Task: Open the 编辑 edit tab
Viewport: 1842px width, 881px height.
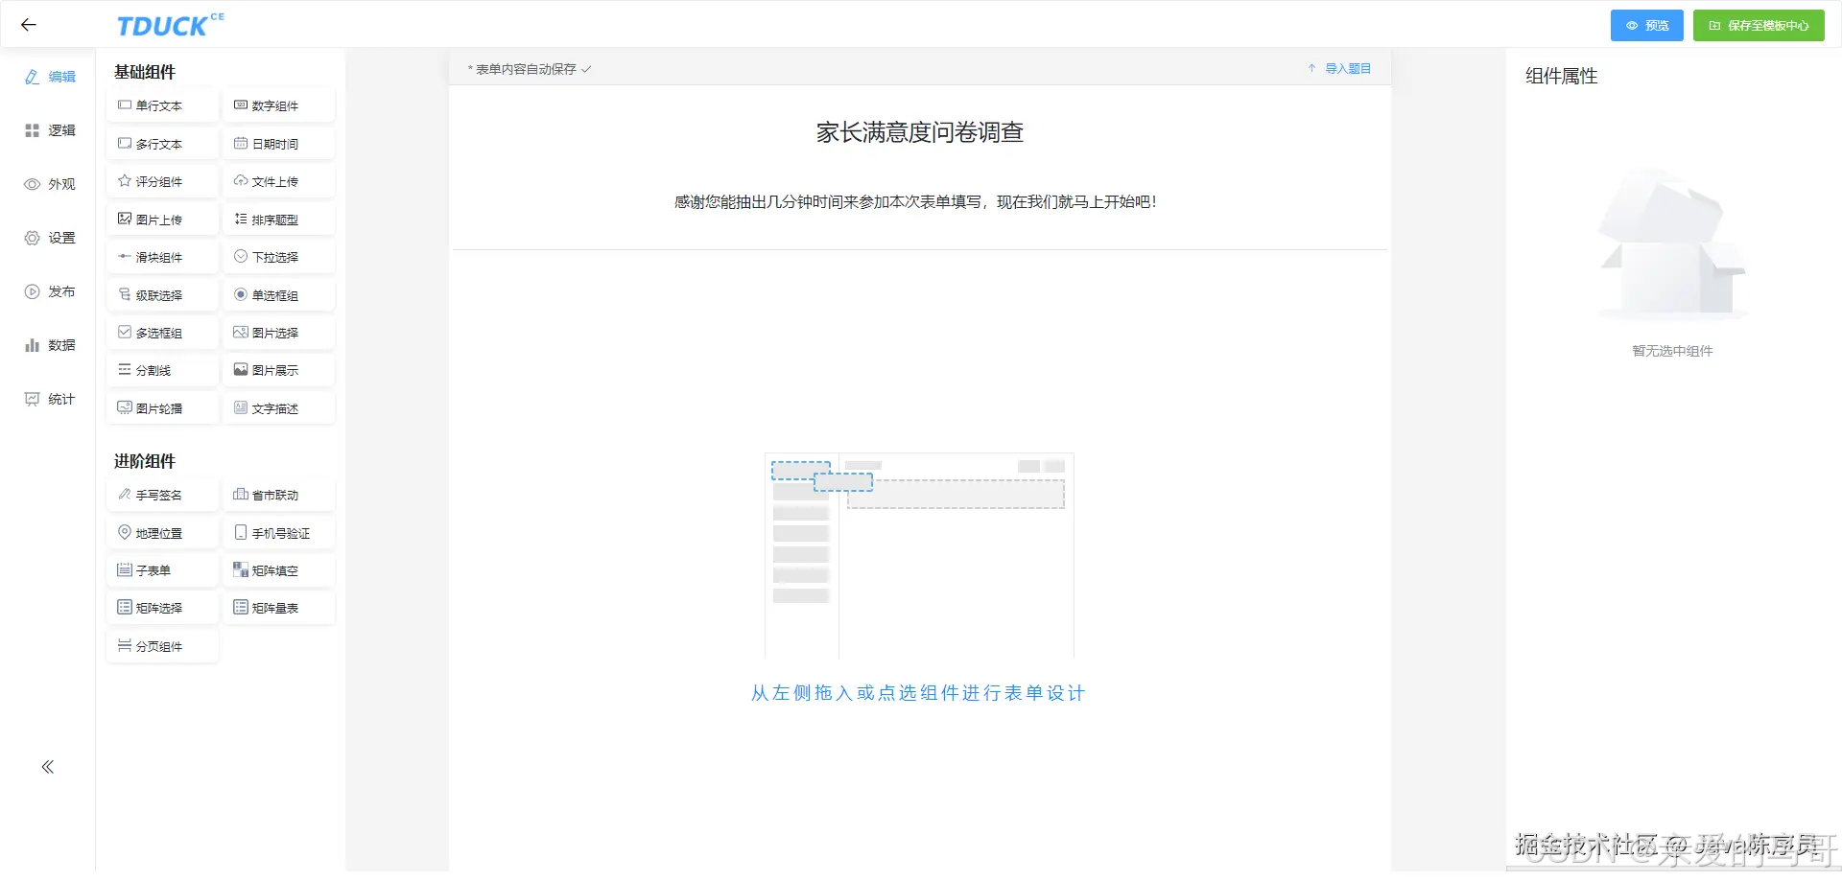Action: coord(50,77)
